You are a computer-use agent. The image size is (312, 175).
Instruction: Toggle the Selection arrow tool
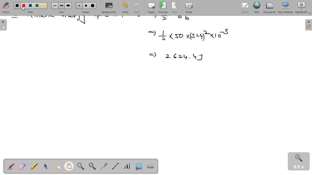click(45, 166)
